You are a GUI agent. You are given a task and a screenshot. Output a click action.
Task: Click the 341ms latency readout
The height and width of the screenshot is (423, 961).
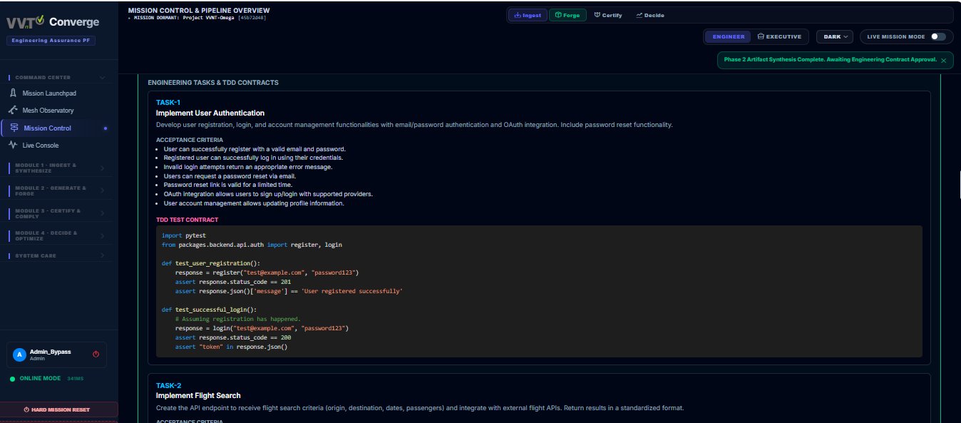[75, 378]
